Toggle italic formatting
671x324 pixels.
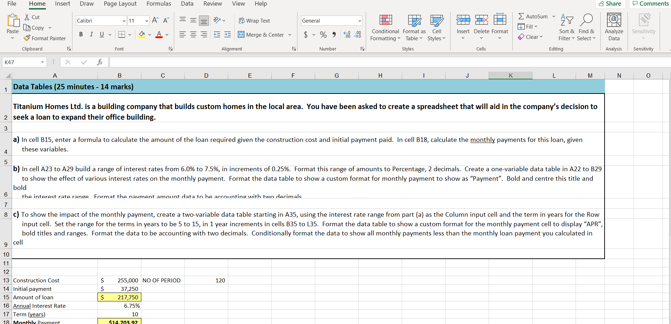91,34
